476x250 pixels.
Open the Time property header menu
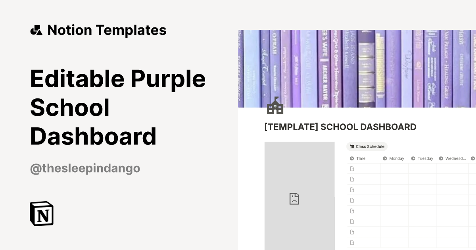point(360,158)
